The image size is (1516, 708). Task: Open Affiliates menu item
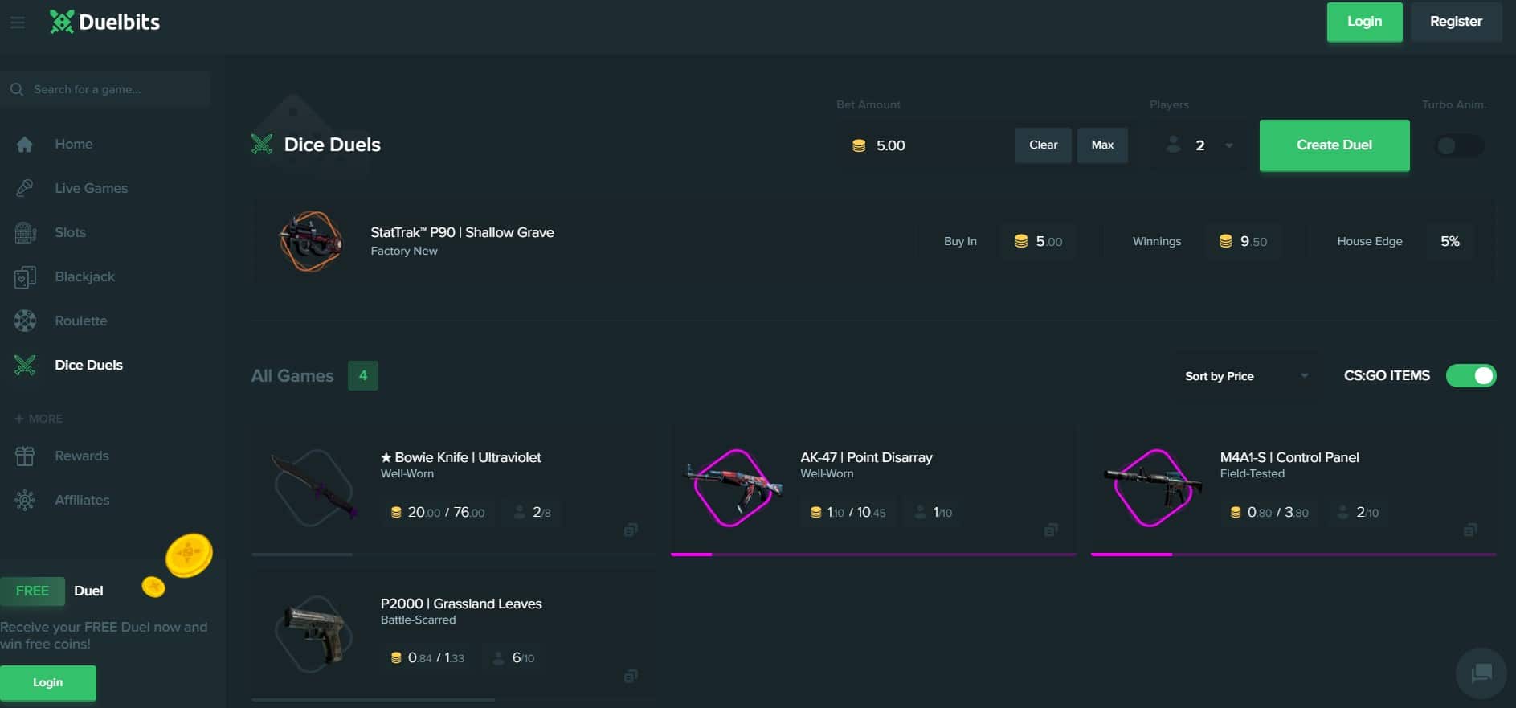click(x=82, y=500)
